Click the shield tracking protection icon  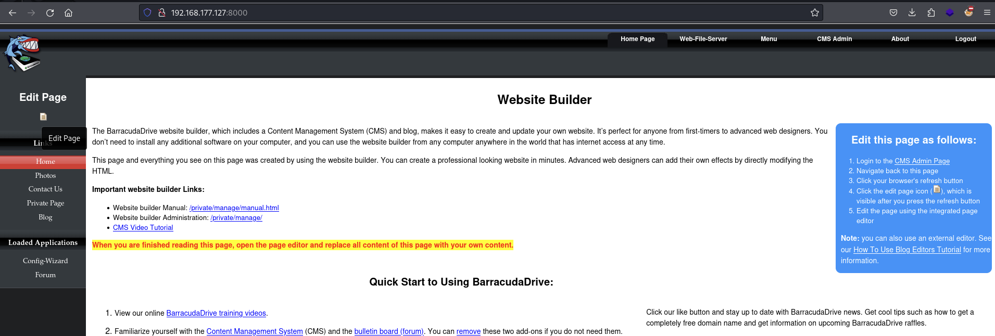pos(147,13)
